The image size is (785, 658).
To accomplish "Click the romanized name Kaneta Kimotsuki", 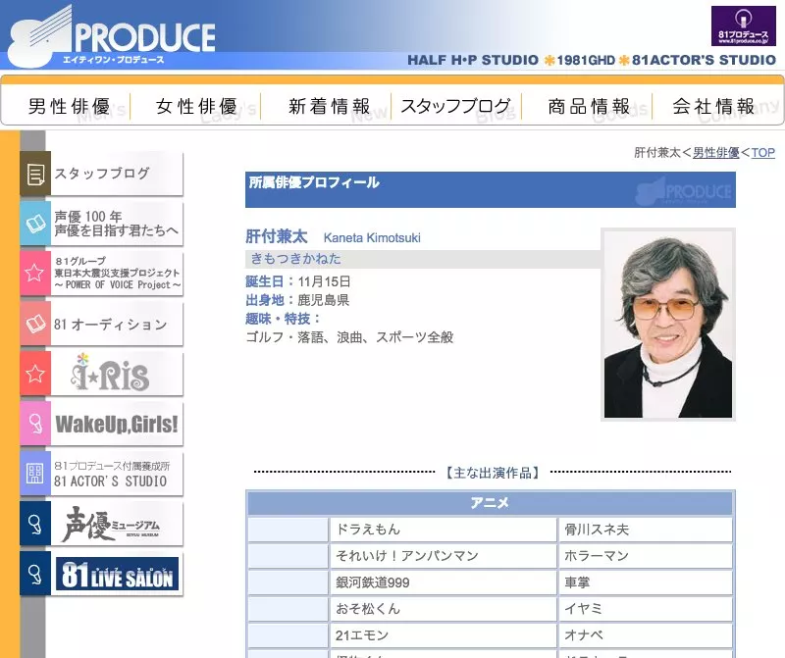I will [372, 237].
